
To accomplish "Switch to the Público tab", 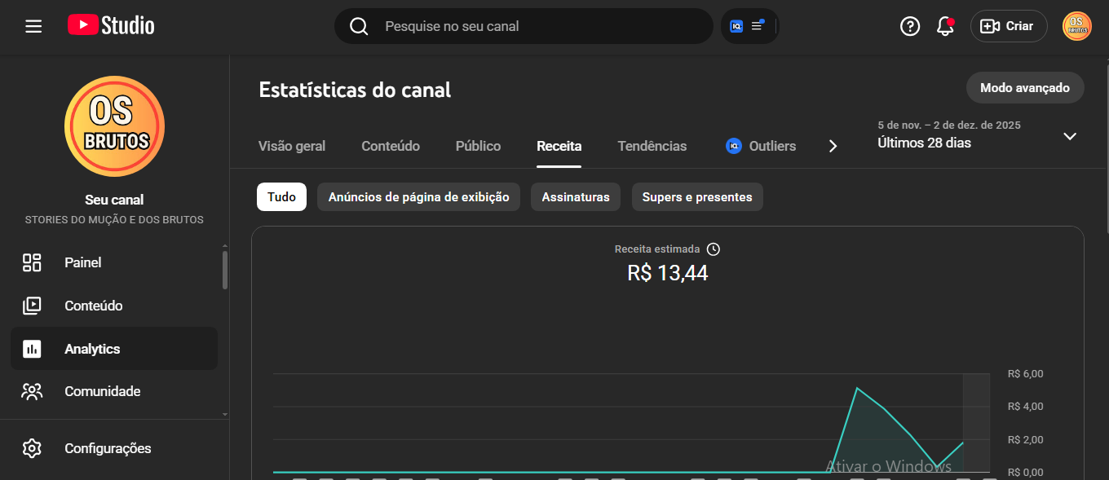I will (478, 147).
